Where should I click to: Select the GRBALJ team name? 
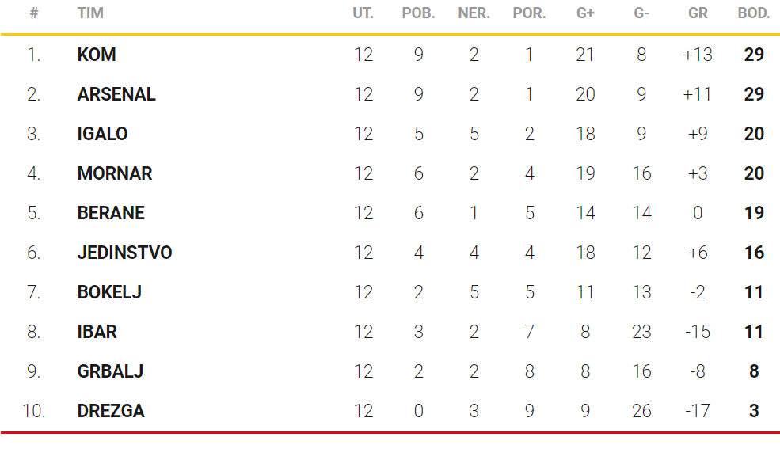click(110, 371)
